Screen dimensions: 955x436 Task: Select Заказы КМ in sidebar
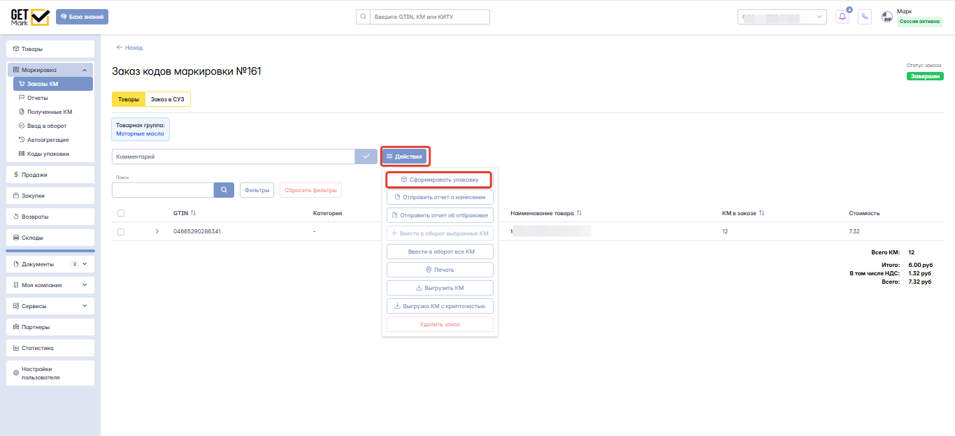pyautogui.click(x=53, y=84)
